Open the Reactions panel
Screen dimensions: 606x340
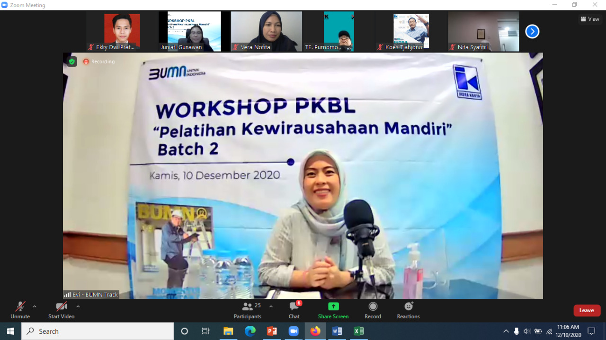click(408, 310)
